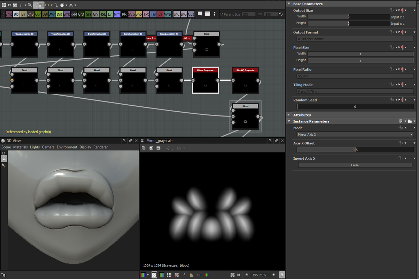Toggle the lock icon in the 2D view footer
This screenshot has height=279, width=419.
coord(282,275)
